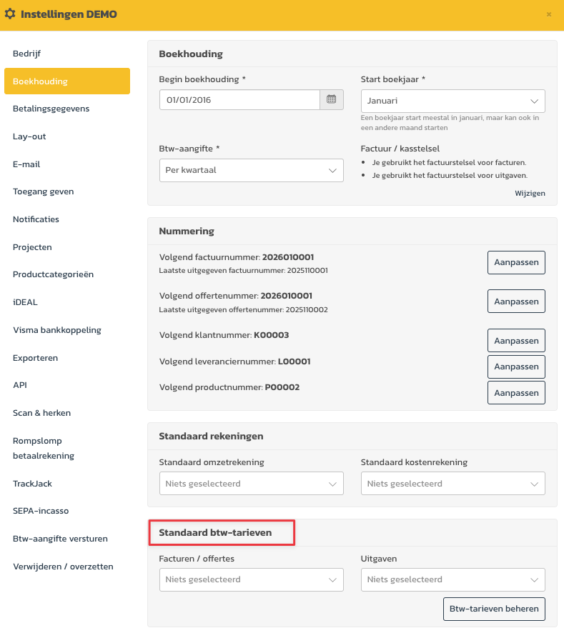The image size is (564, 633).
Task: Select Visma bankkoppeling in sidebar
Action: point(57,330)
